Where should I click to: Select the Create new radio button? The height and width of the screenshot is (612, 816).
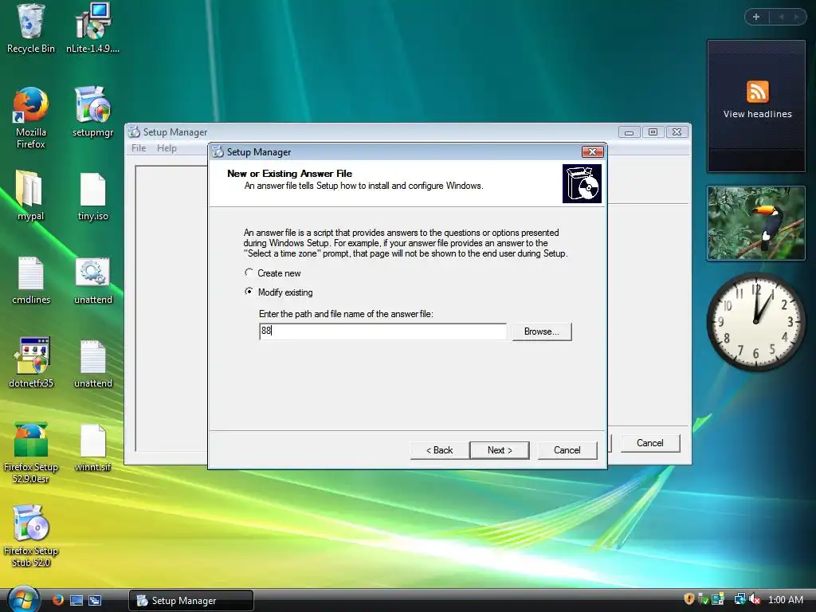coord(249,273)
